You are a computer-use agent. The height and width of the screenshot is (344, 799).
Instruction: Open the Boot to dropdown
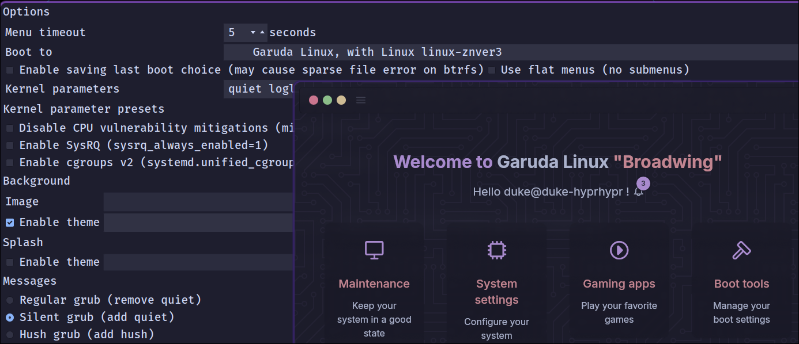point(511,52)
